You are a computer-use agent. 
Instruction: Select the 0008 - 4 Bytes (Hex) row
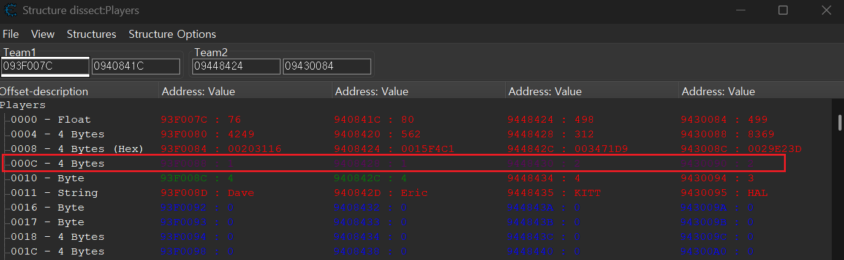[77, 149]
